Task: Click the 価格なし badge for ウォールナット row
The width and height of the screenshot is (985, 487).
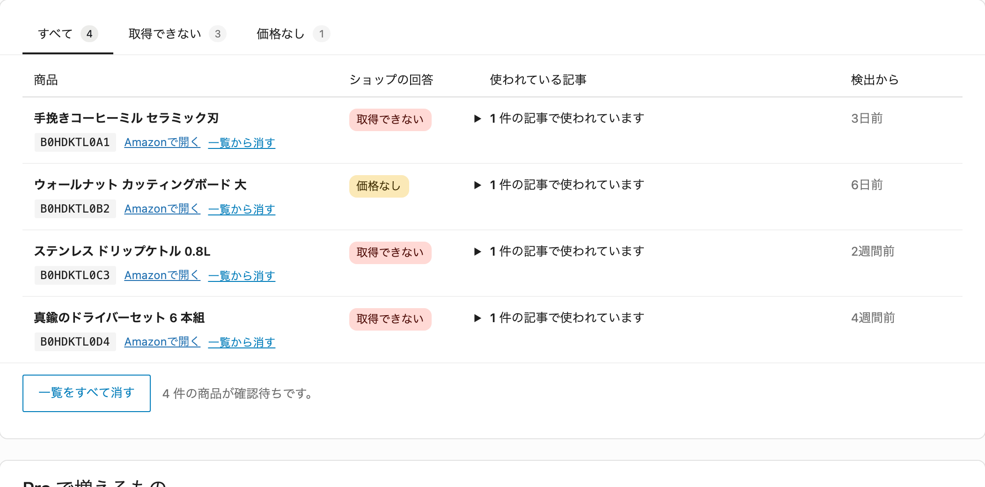Action: pos(379,186)
